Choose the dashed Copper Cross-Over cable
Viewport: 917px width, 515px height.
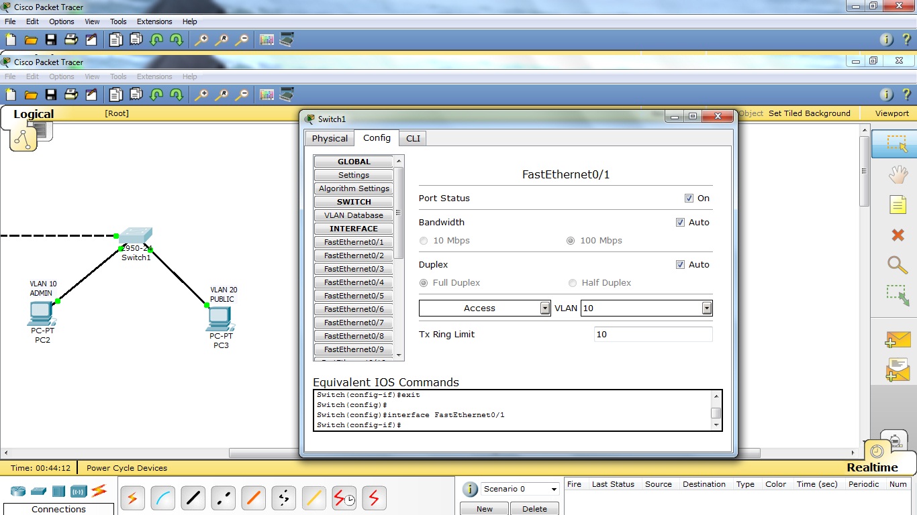(x=223, y=498)
